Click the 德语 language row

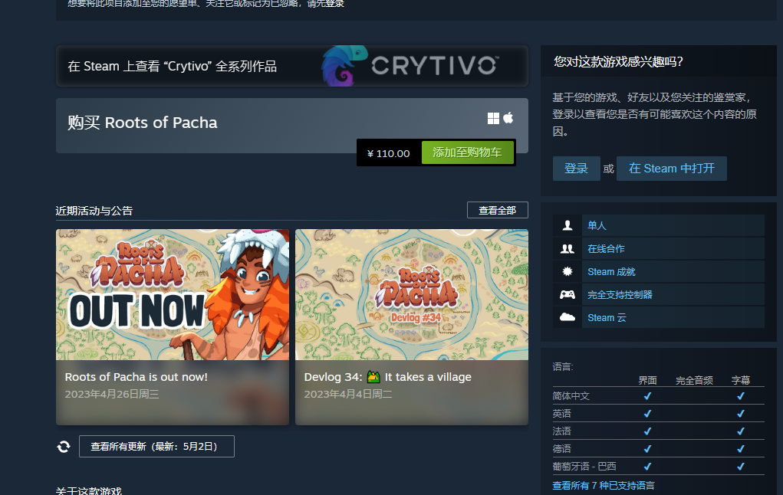[658, 448]
